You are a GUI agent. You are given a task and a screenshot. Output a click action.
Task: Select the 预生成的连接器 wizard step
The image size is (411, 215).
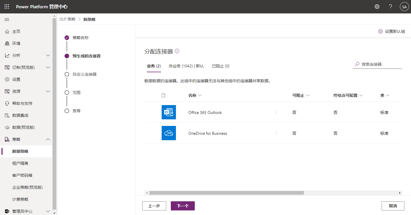coord(86,56)
